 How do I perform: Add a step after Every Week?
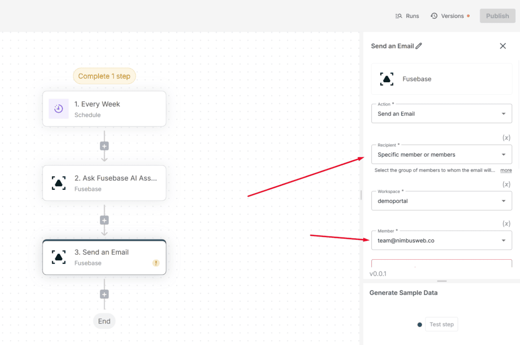(x=104, y=146)
